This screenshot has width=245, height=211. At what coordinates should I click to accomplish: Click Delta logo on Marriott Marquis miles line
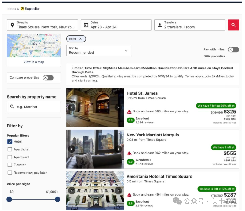(129, 153)
